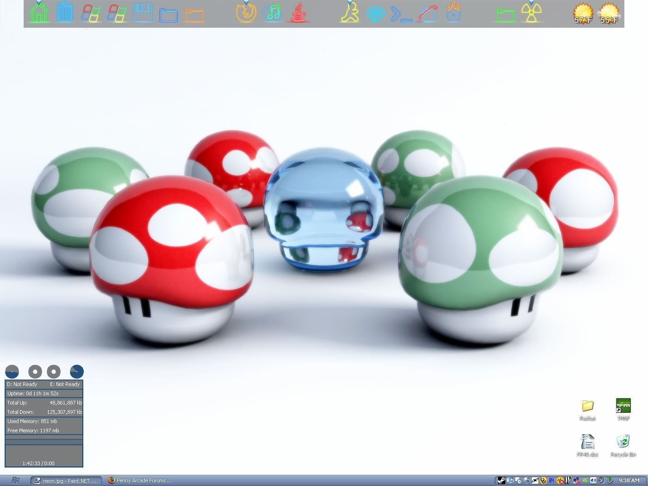Switch to Penny Arcade Forums taskbar button
Image resolution: width=648 pixels, height=486 pixels.
[140, 480]
